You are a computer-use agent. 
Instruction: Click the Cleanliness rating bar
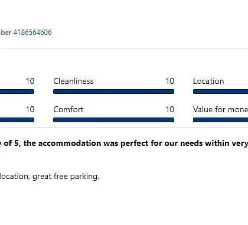[114, 92]
